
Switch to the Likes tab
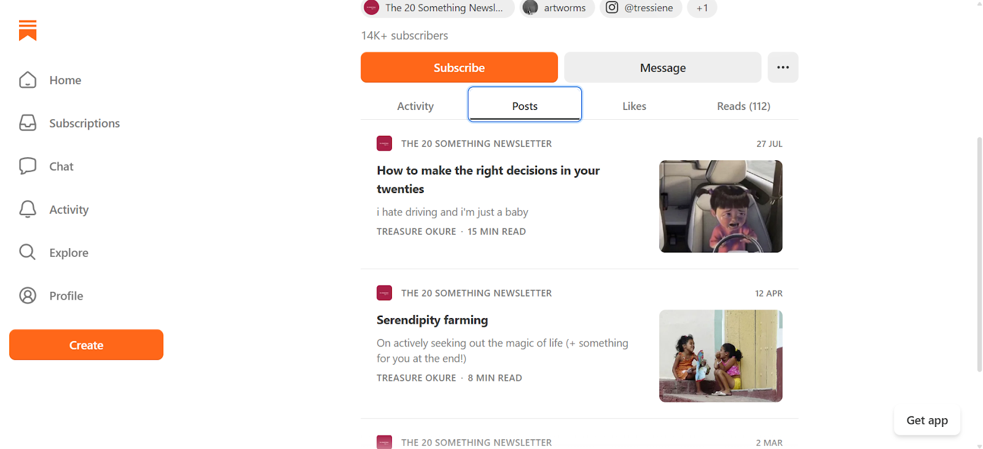[x=634, y=106]
